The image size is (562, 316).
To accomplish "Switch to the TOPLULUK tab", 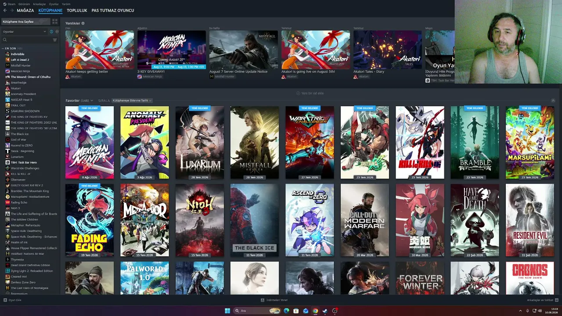I will coord(77,11).
